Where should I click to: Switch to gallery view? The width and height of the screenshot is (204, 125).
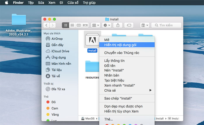[x=85, y=25]
